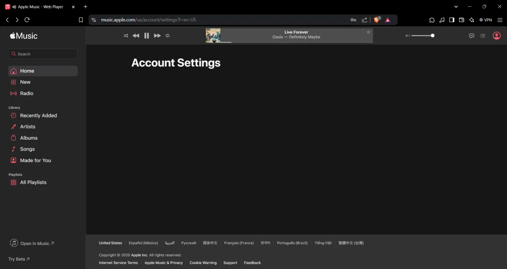Open browser hamburger menu
Screen dimensions: 507x269
(x=500, y=20)
